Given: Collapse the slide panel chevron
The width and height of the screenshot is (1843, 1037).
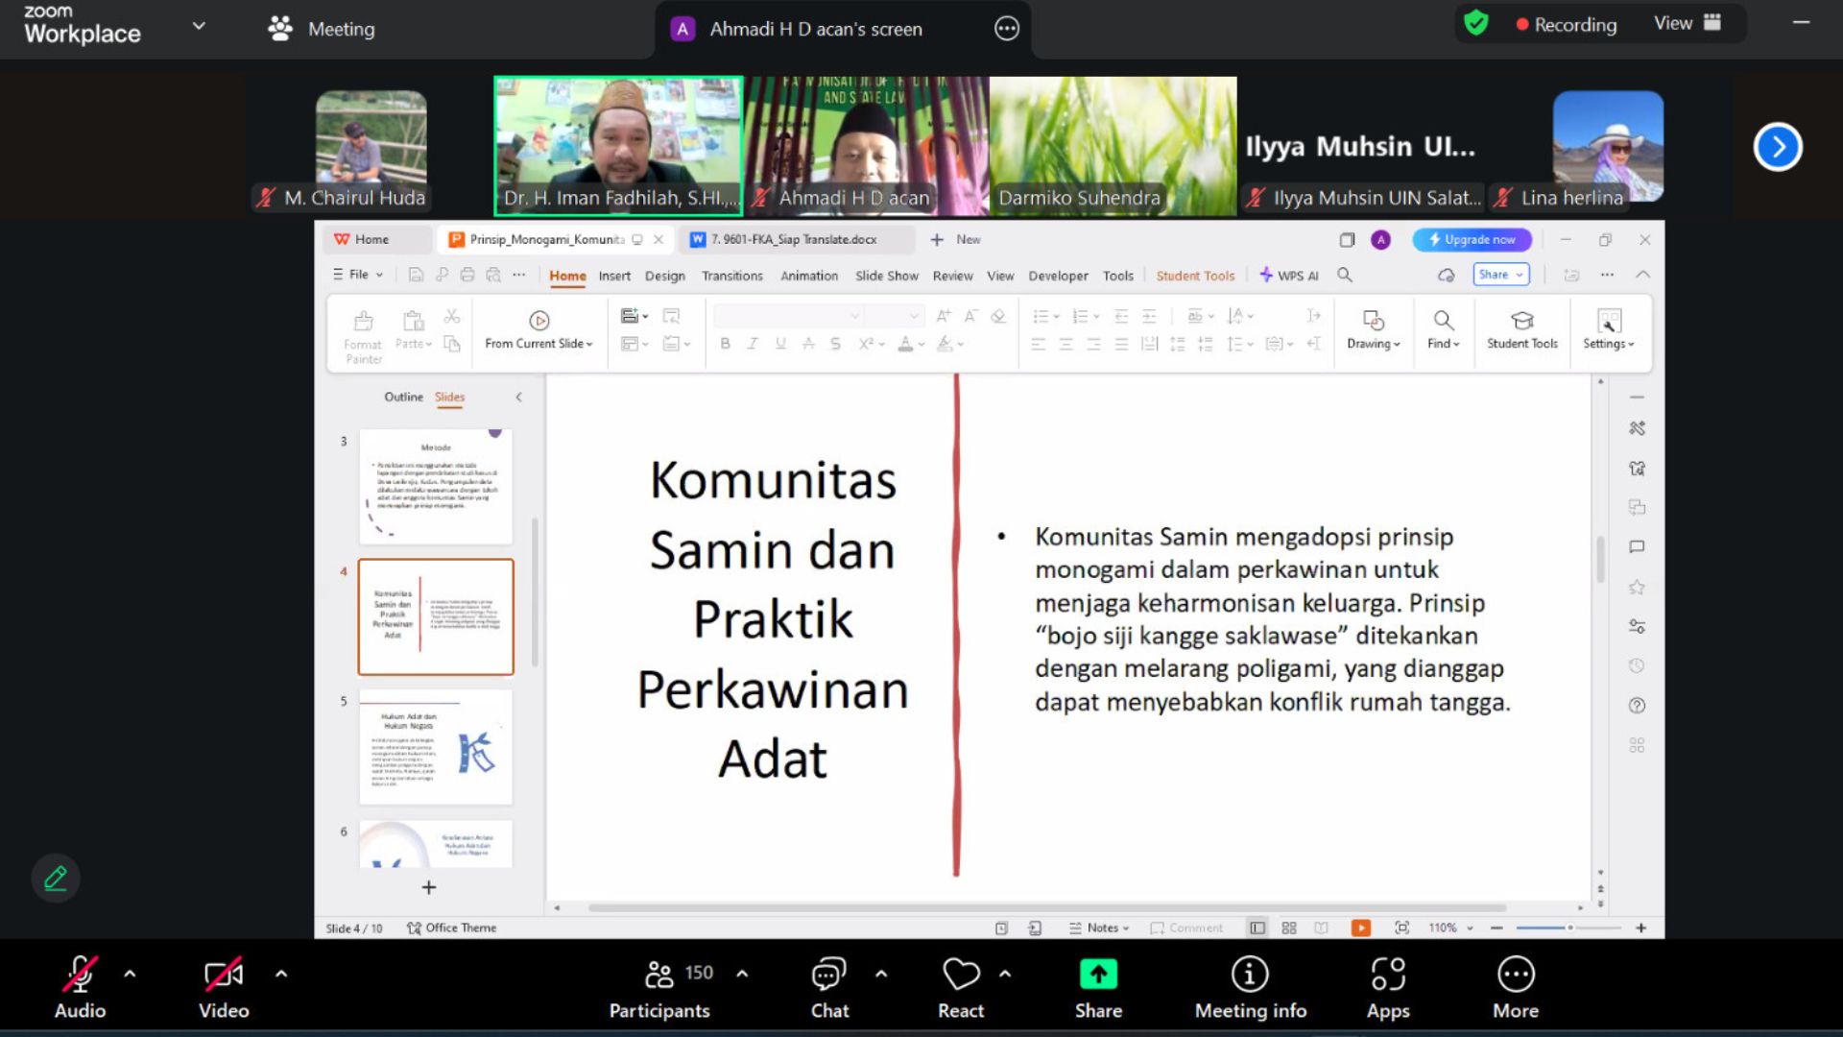Looking at the screenshot, I should [518, 397].
